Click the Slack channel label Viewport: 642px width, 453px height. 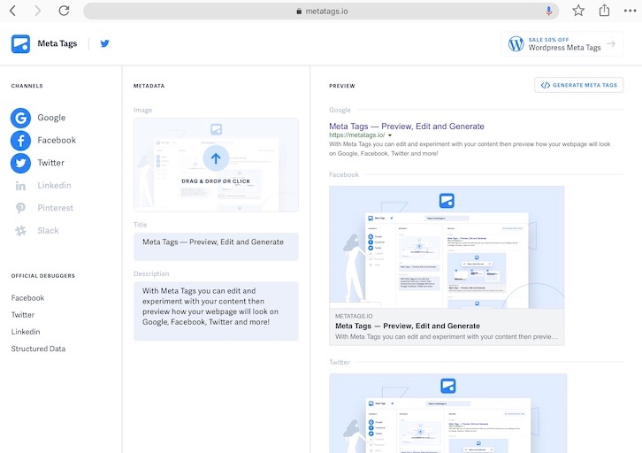[48, 230]
